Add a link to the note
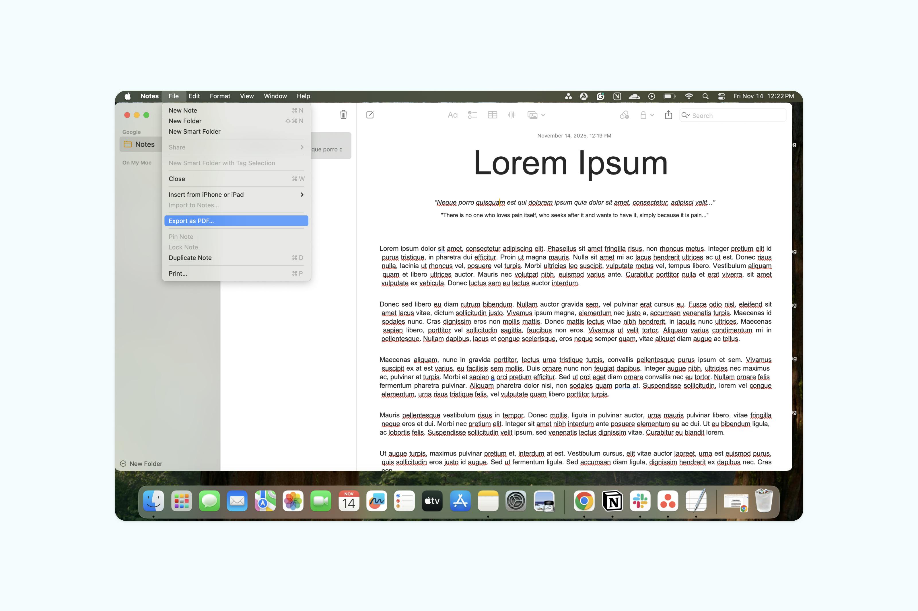 tap(624, 115)
